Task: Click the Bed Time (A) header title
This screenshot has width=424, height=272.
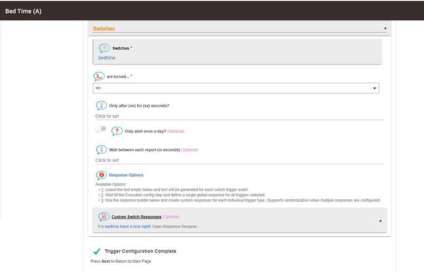Action: click(x=23, y=11)
